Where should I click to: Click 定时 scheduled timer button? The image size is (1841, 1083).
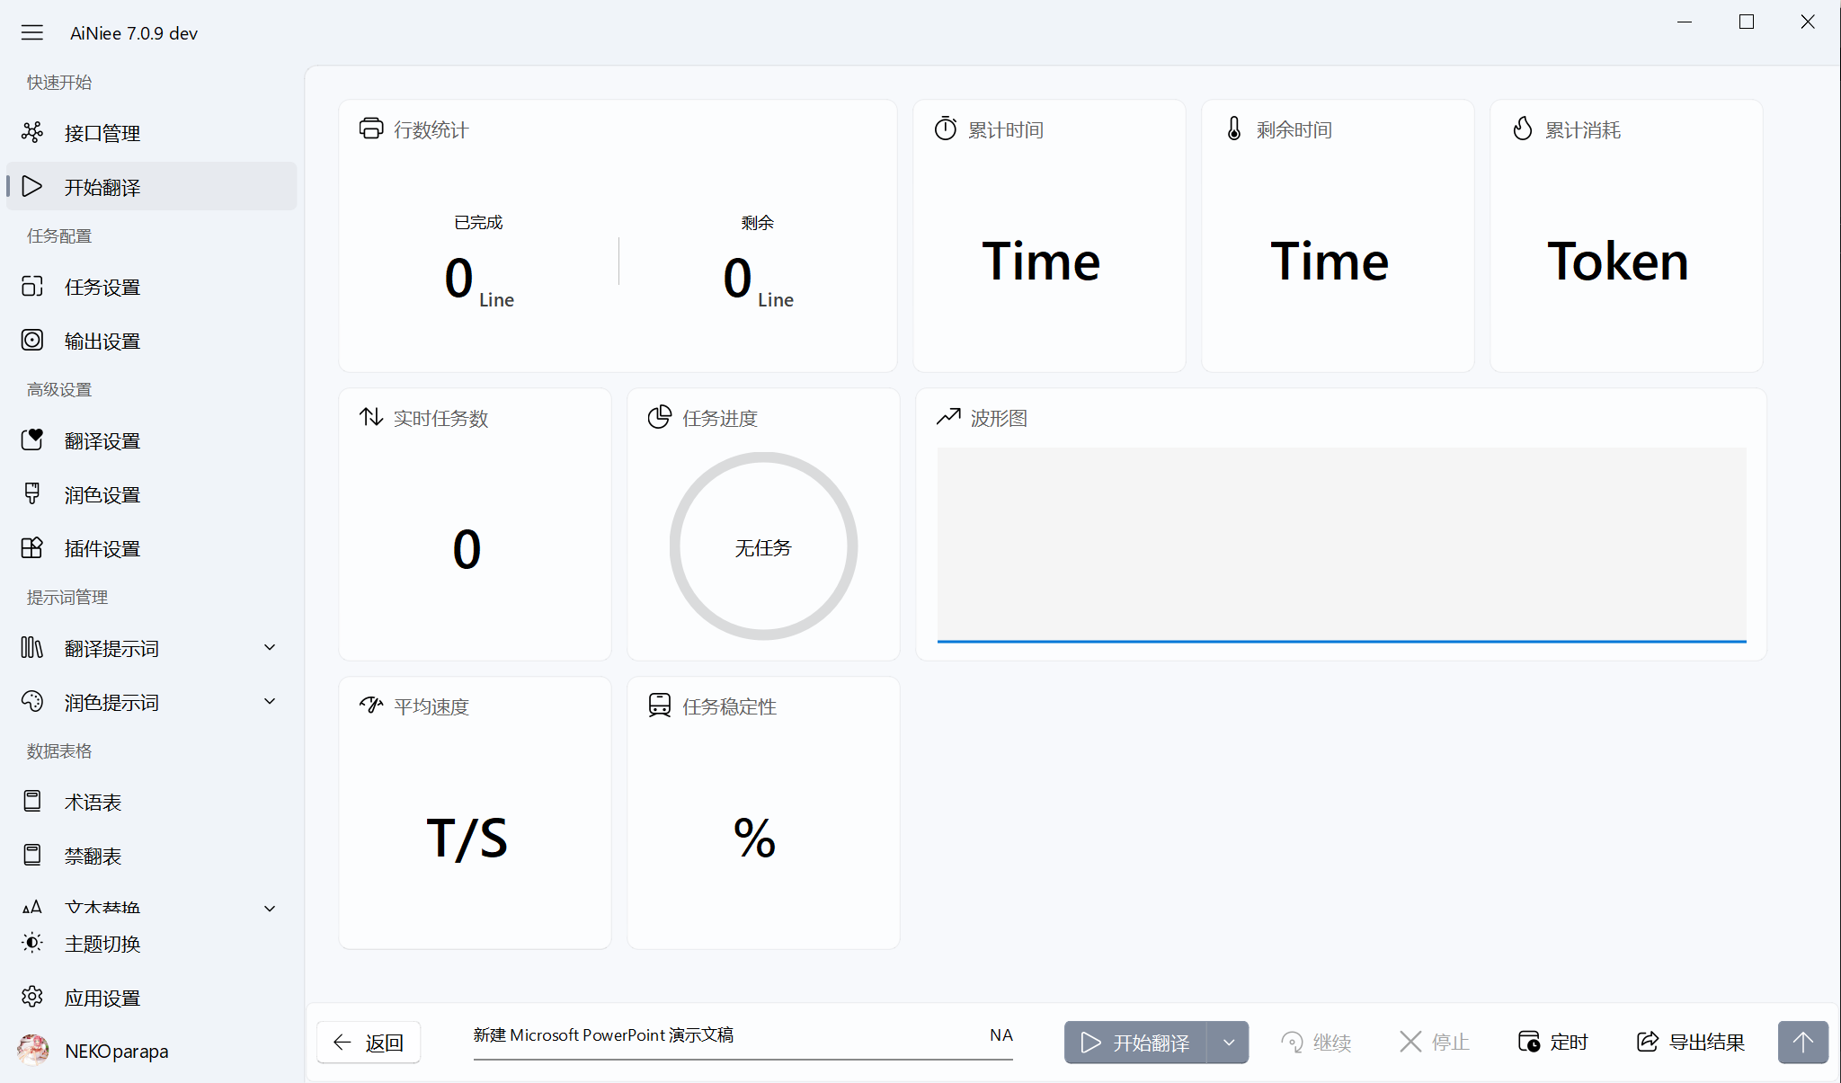coord(1553,1043)
